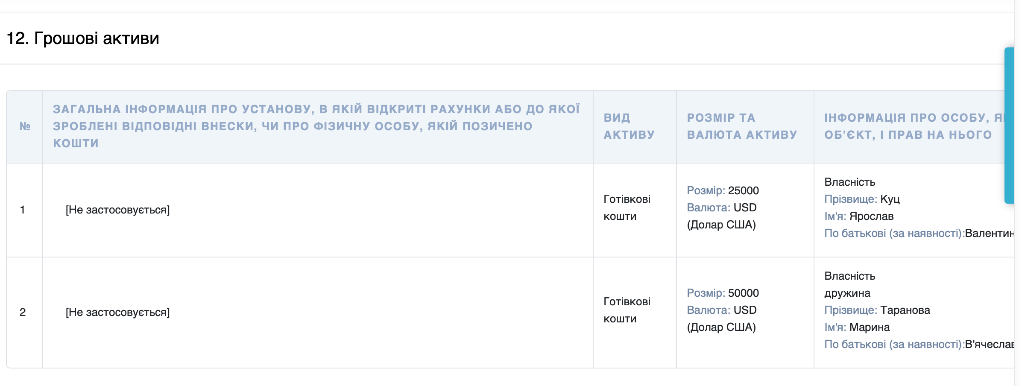The height and width of the screenshot is (386, 1019).
Task: Click the "12. Грошові активи" section heading
Action: [x=83, y=38]
